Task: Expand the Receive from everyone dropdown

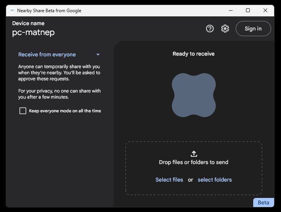Action: [59, 54]
